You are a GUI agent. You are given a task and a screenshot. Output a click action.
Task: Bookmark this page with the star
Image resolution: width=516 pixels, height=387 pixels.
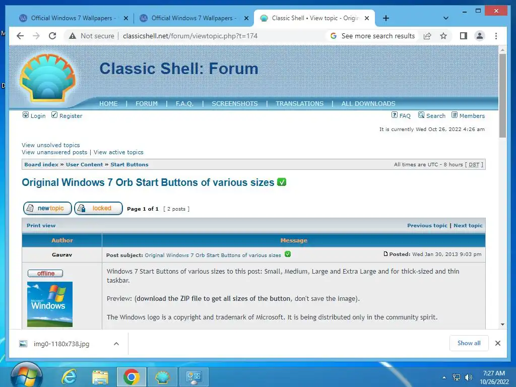443,36
